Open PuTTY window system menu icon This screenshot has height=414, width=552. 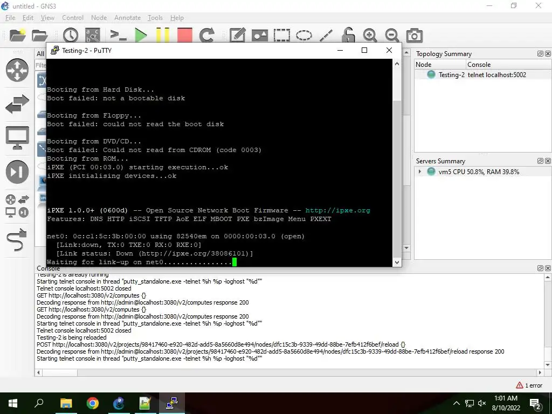54,50
